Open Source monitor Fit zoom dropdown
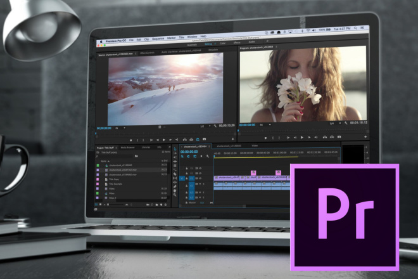This screenshot has height=279, width=418. point(120,128)
